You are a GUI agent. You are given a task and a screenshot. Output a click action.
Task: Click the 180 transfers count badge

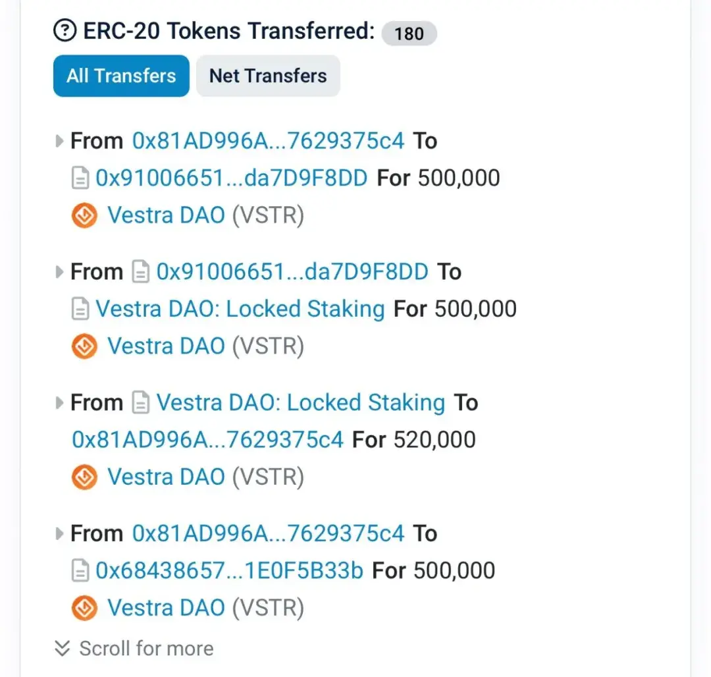(x=409, y=33)
